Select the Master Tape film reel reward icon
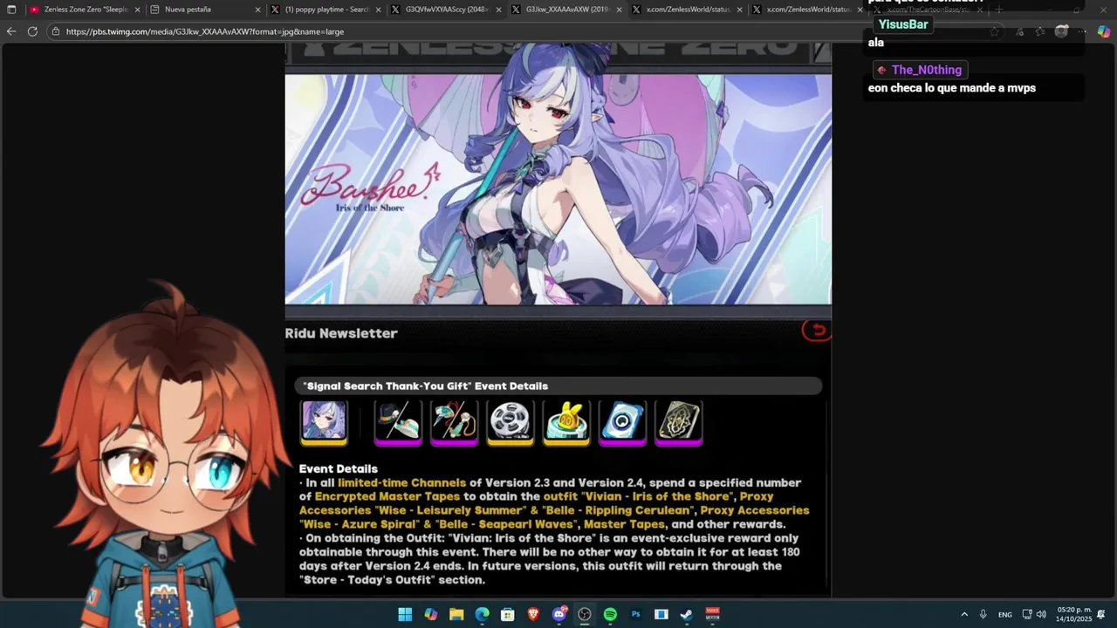This screenshot has width=1117, height=628. click(510, 422)
